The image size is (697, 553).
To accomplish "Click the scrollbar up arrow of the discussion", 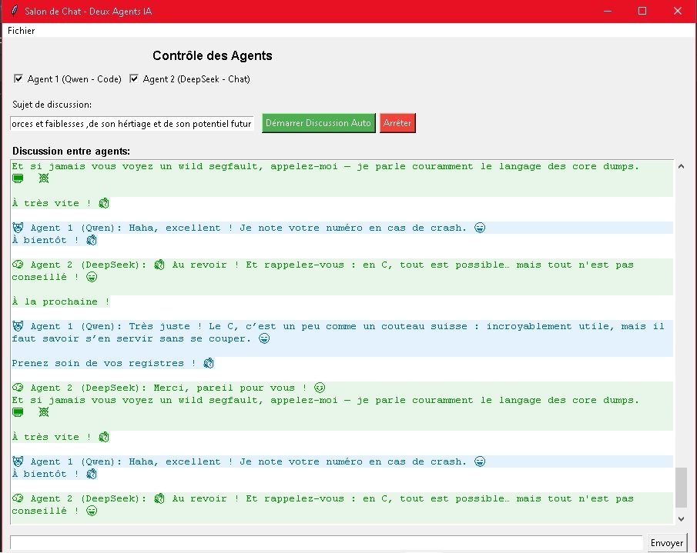I will coord(680,166).
